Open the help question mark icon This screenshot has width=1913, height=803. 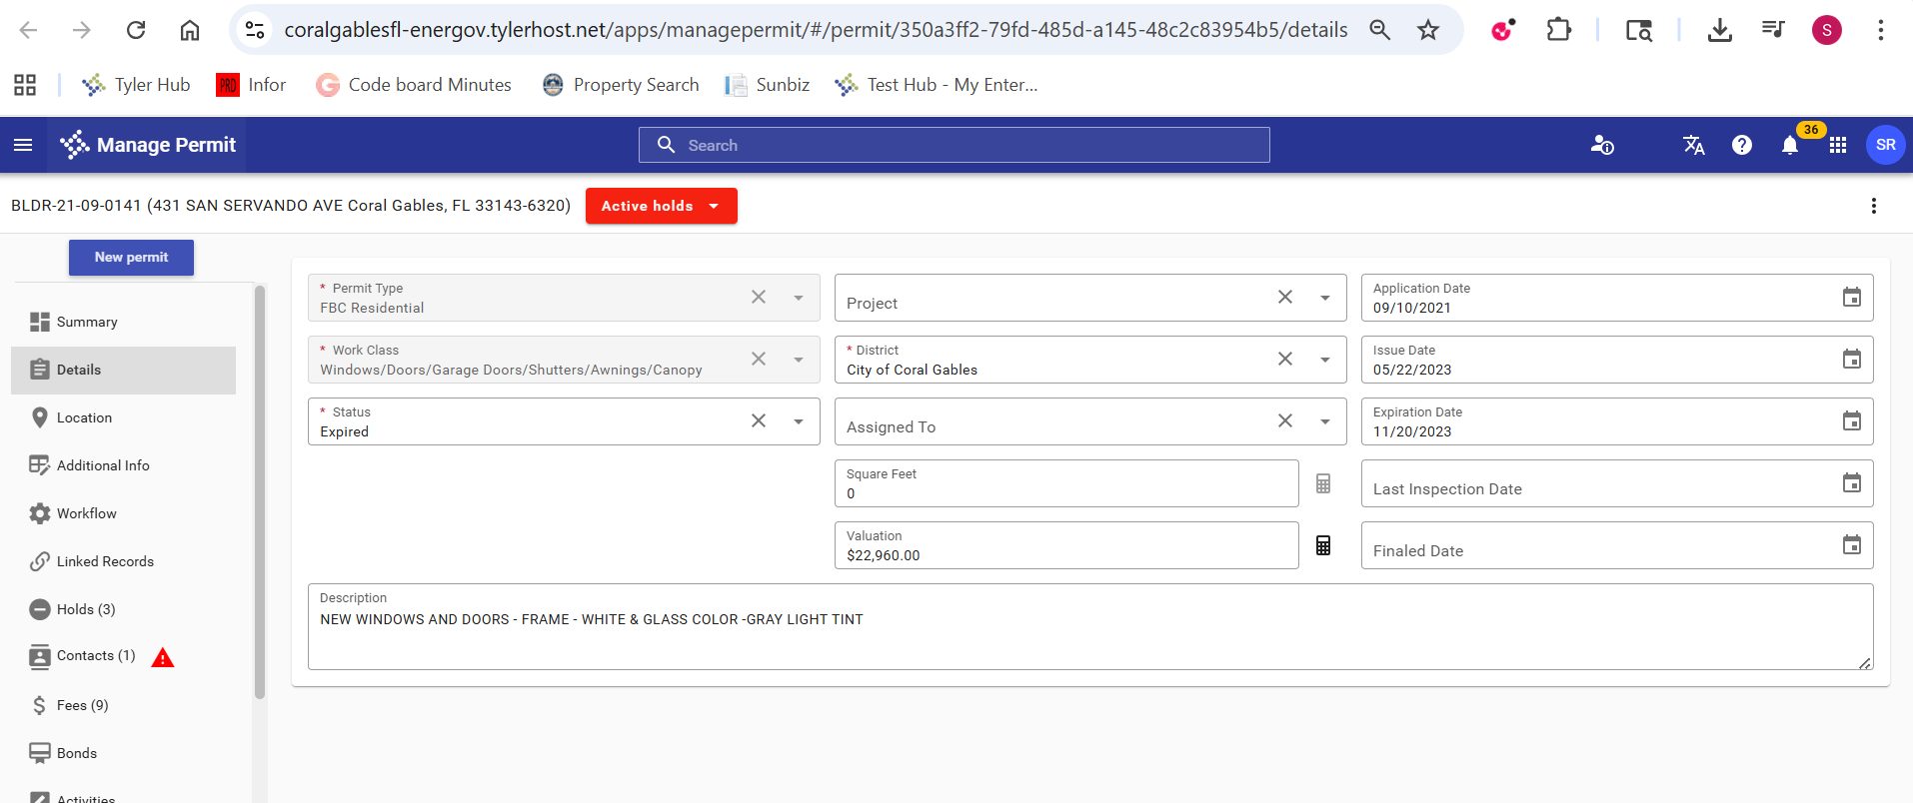point(1741,146)
